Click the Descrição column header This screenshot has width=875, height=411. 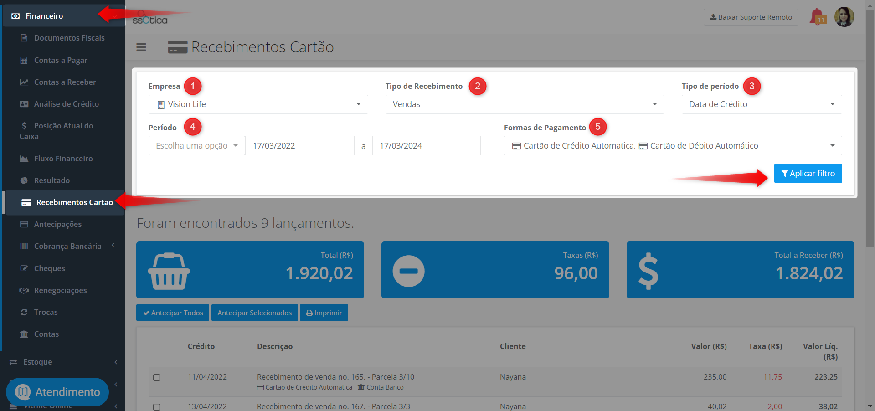[275, 346]
